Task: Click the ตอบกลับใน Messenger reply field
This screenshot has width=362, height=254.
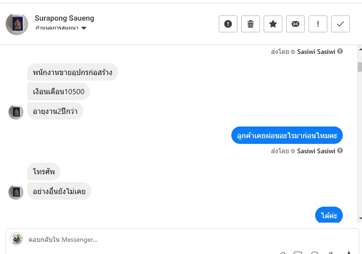Action: point(140,239)
